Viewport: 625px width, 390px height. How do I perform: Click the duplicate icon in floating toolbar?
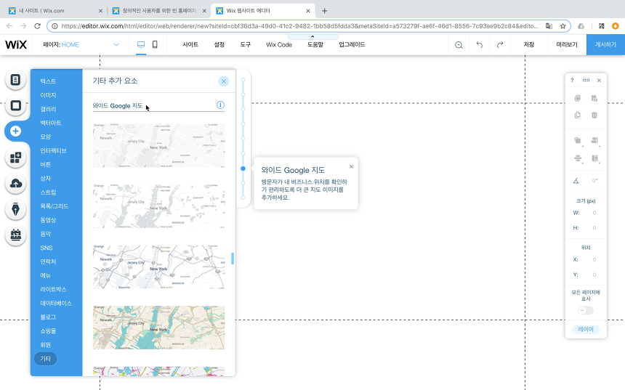click(x=577, y=115)
